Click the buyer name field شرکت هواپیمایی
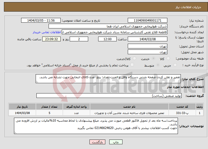This screenshot has height=149, width=208. [108, 26]
